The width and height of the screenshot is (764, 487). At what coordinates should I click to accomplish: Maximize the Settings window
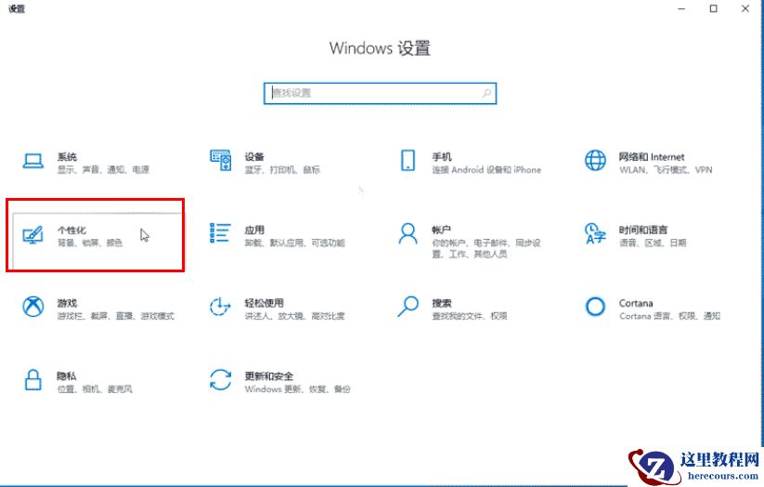tap(713, 8)
